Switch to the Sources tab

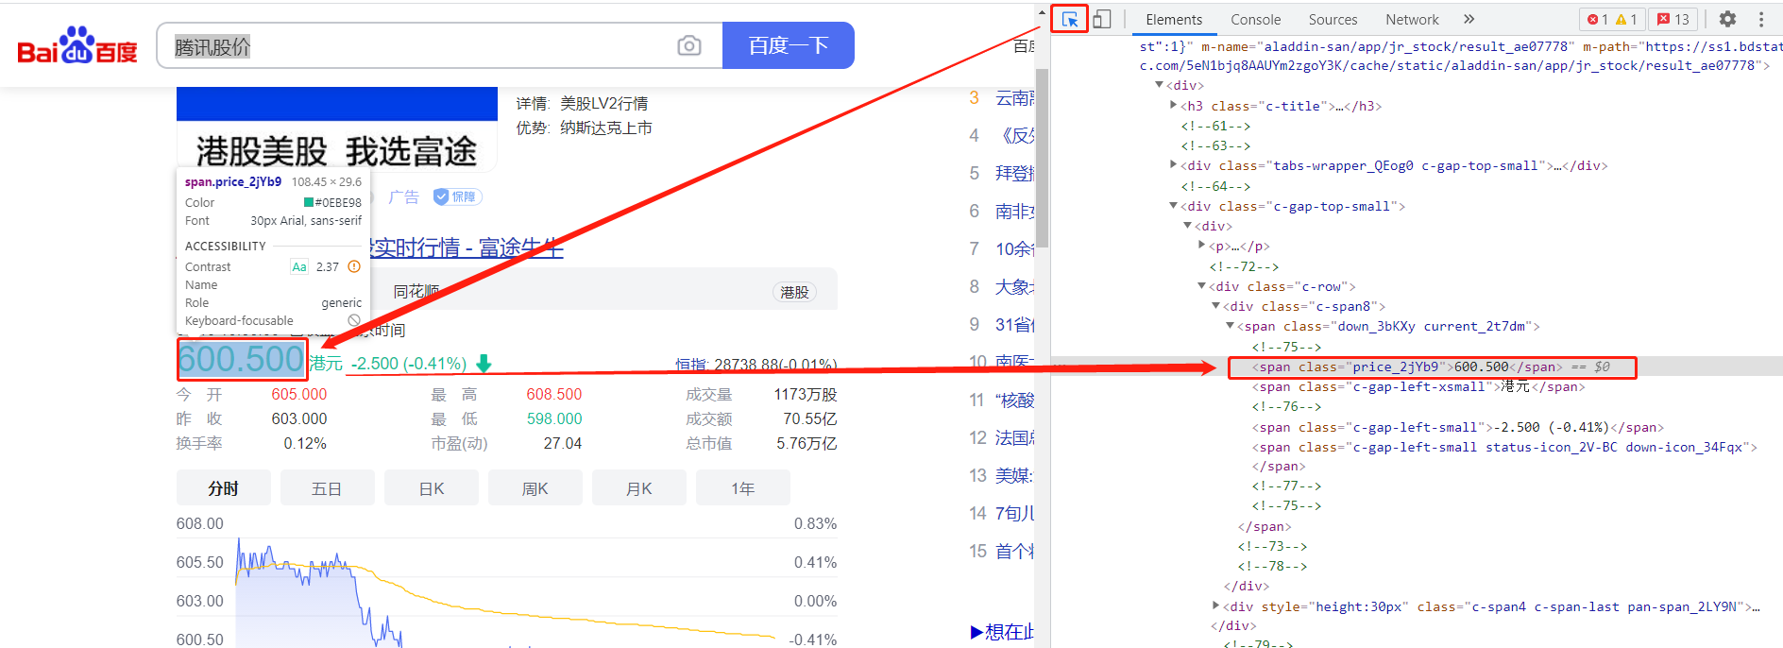[1333, 19]
